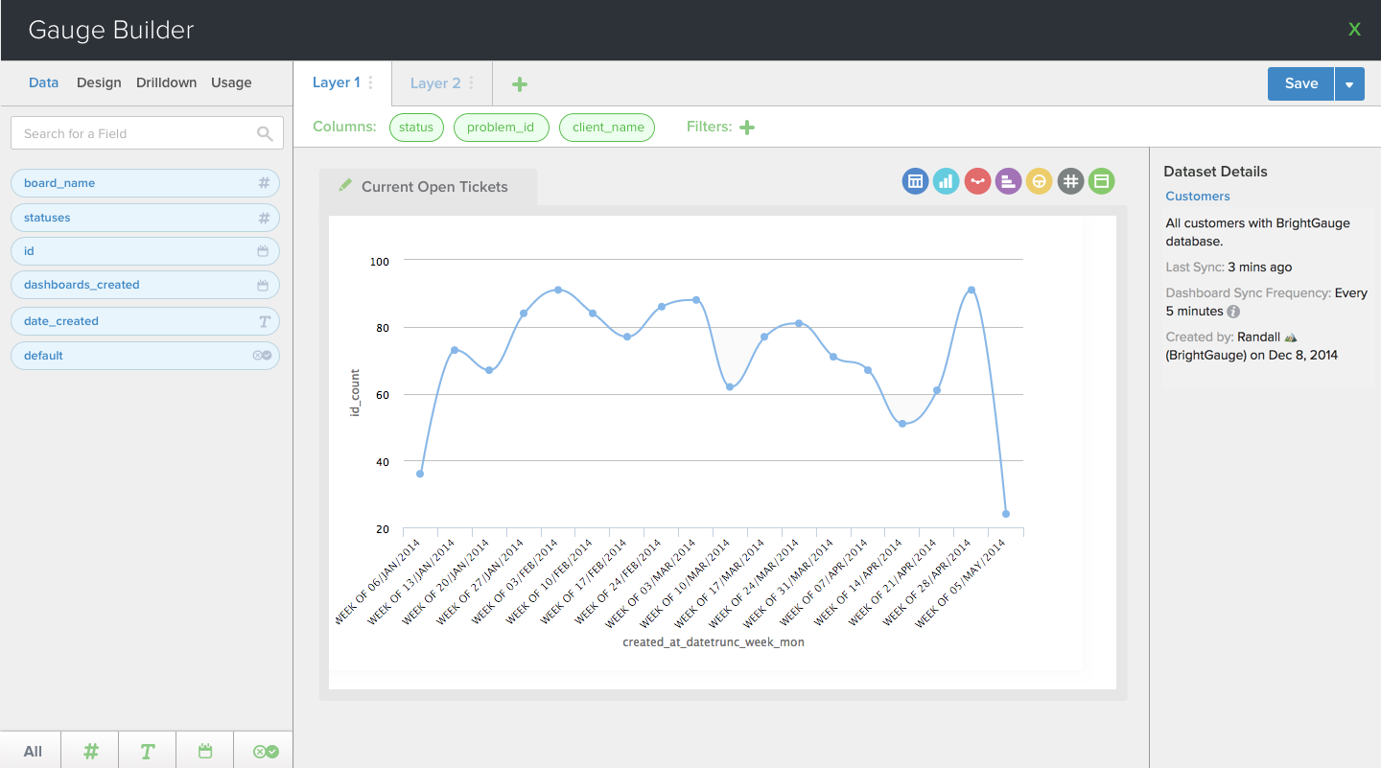Click the created_at_datetrunc_week_mon axis label
This screenshot has height=768, width=1381.
coord(714,642)
